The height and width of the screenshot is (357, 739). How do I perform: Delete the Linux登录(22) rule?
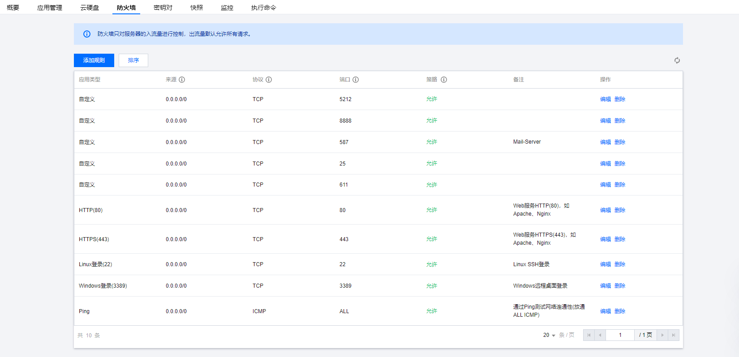(620, 264)
